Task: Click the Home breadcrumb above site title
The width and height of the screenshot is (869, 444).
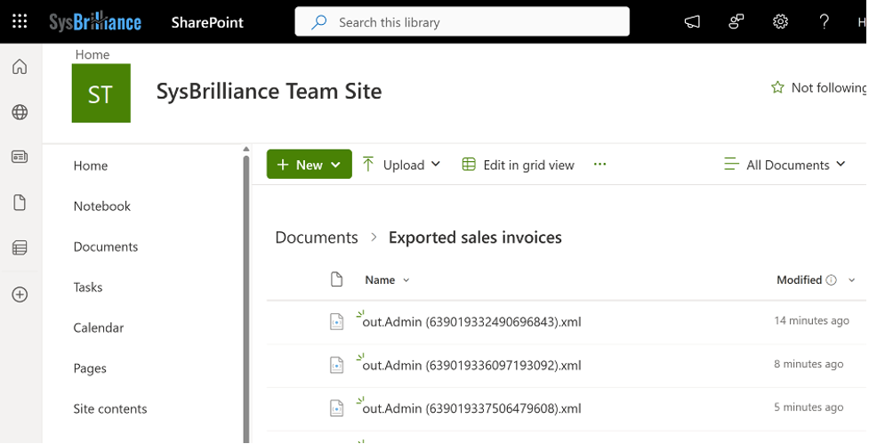Action: point(92,54)
